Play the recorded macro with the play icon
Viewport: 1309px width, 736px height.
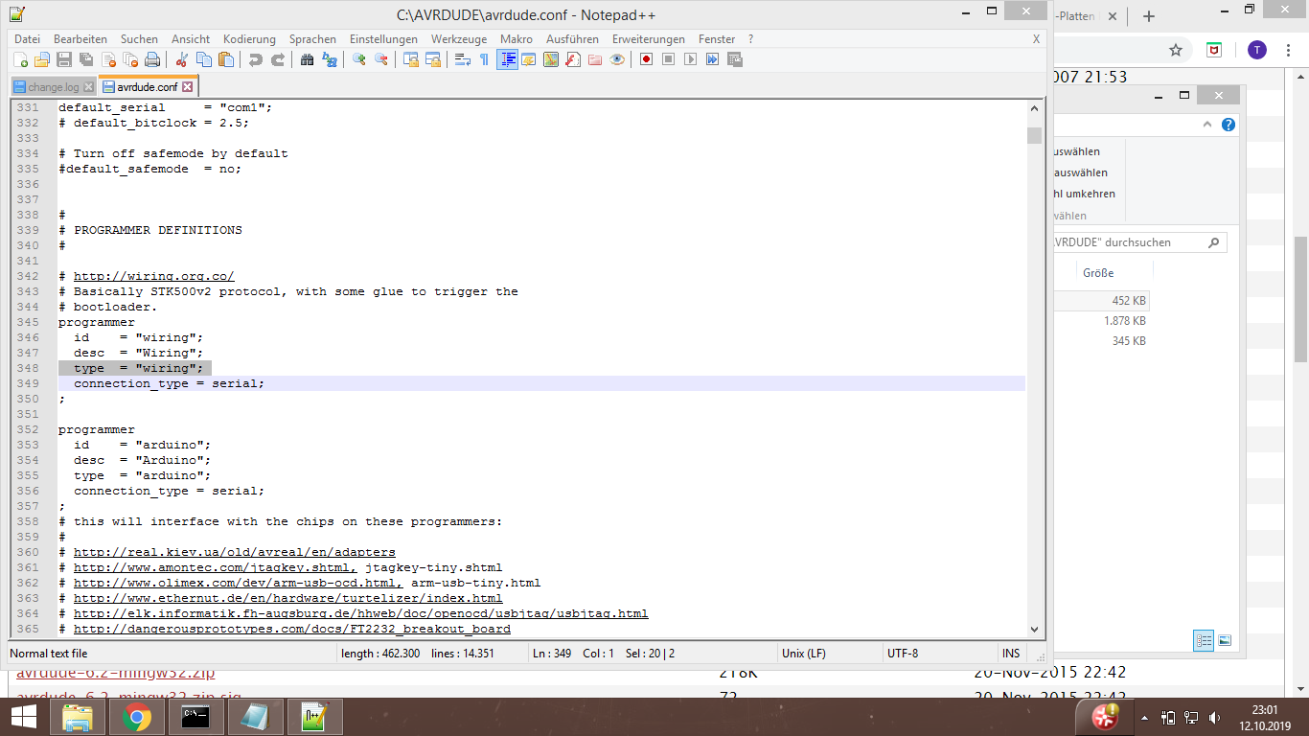pos(689,58)
